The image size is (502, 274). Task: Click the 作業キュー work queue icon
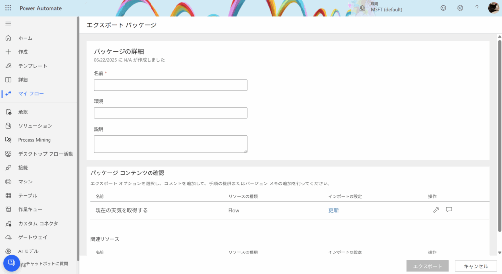tap(8, 209)
